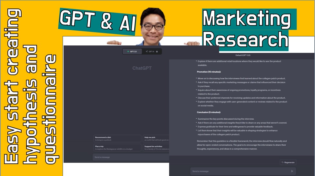Click the Regenerate button
The width and height of the screenshot is (315, 176).
click(288, 162)
